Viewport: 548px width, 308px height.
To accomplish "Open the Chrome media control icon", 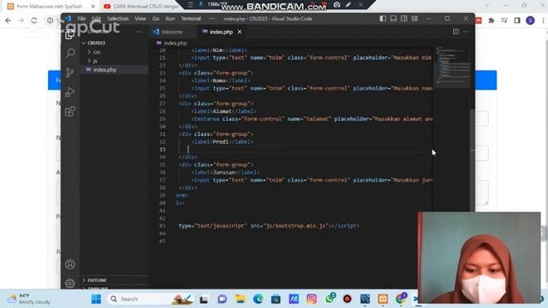I will [x=504, y=21].
